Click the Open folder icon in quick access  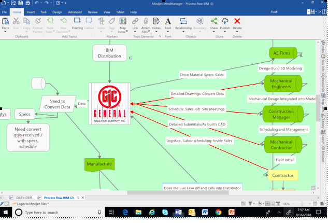coord(13,3)
